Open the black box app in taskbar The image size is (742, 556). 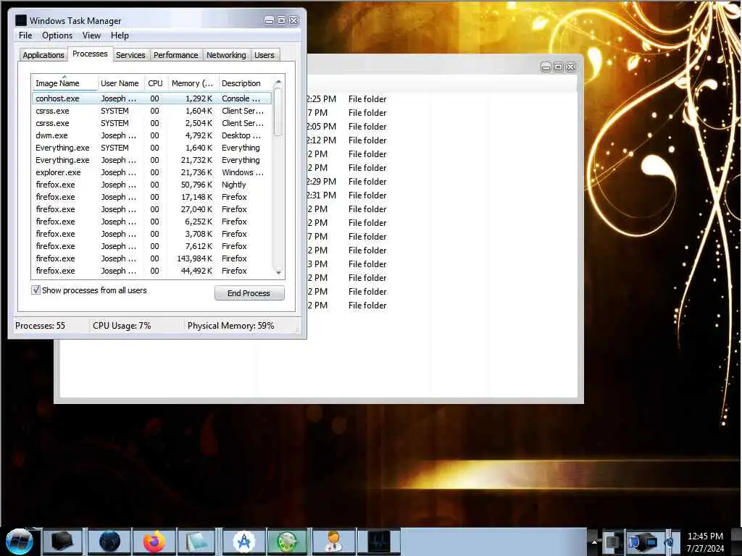tap(62, 542)
